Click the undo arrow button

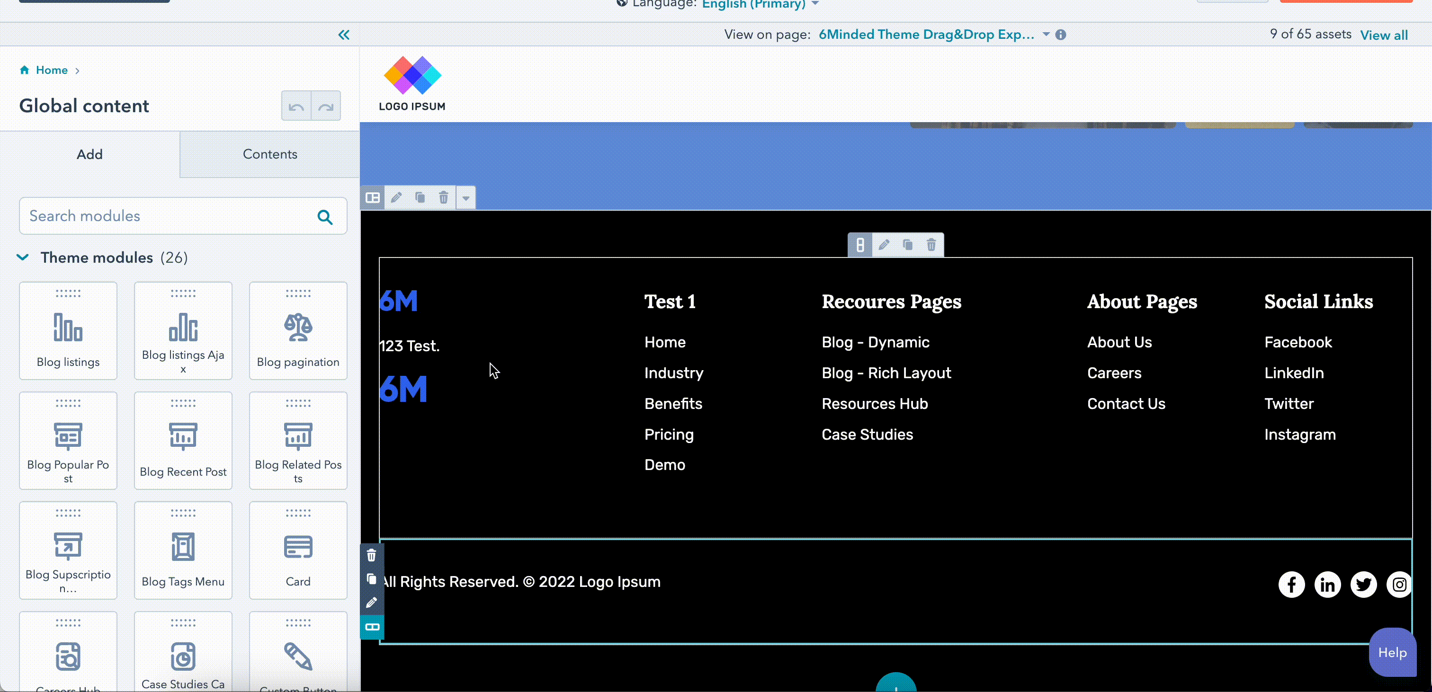click(x=296, y=106)
